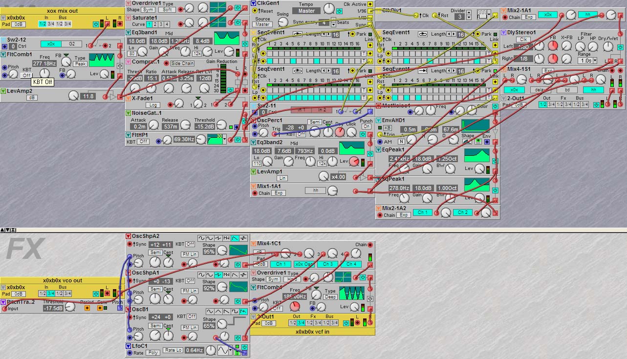627x359 pixels.
Task: Toggle the Punch On button in OscPerc1
Action: [366, 127]
